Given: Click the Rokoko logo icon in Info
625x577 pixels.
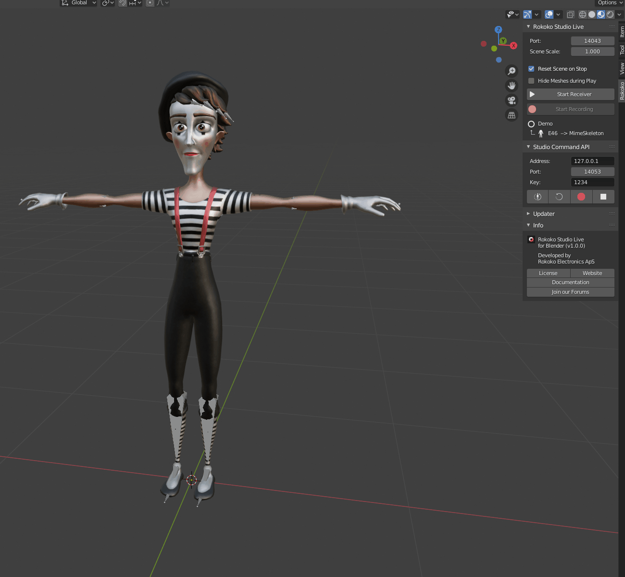Looking at the screenshot, I should point(531,239).
